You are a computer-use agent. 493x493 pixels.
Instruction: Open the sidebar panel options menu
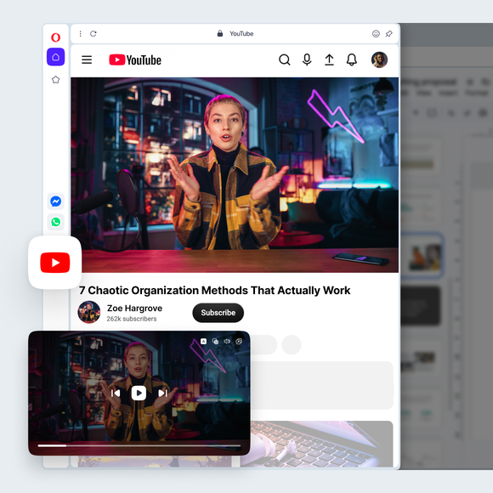click(81, 34)
